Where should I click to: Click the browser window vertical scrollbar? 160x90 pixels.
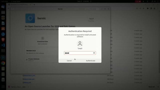[x=159, y=61]
